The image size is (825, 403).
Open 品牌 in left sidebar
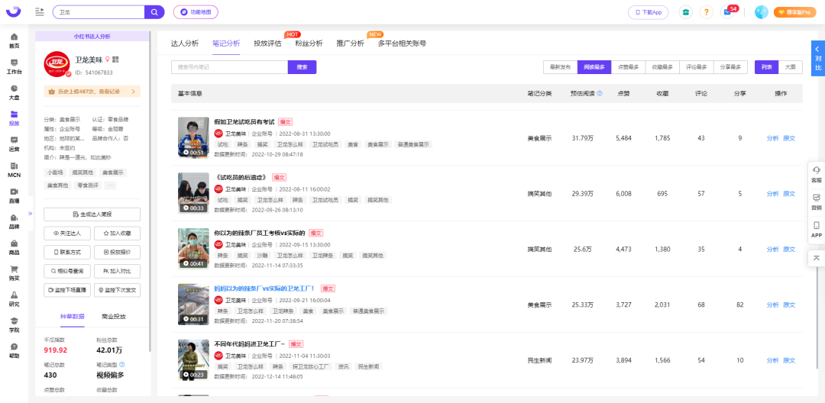point(15,221)
